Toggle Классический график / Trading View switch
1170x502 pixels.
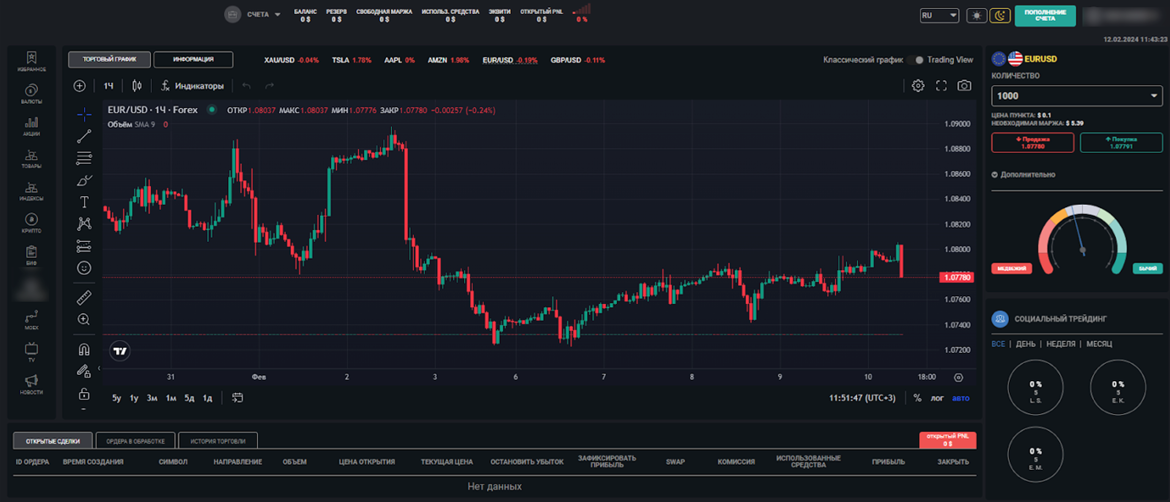tap(916, 60)
